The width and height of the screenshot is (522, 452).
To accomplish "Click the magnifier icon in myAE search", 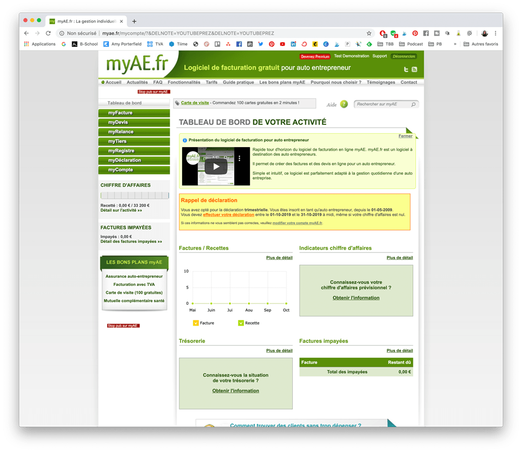I will pos(413,104).
